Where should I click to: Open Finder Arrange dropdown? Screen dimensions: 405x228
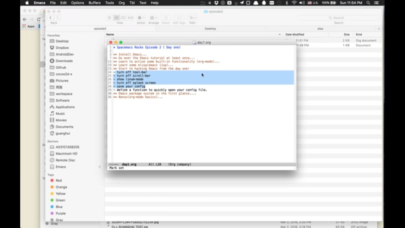click(x=153, y=18)
